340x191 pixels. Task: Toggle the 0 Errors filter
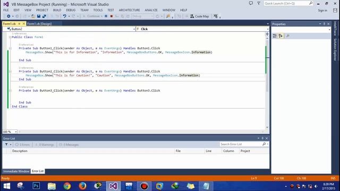(22, 145)
